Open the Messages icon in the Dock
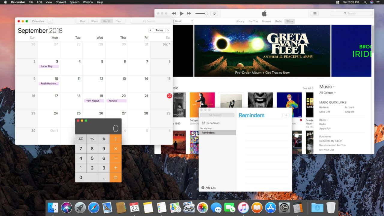This screenshot has height=216, width=384. [216, 208]
